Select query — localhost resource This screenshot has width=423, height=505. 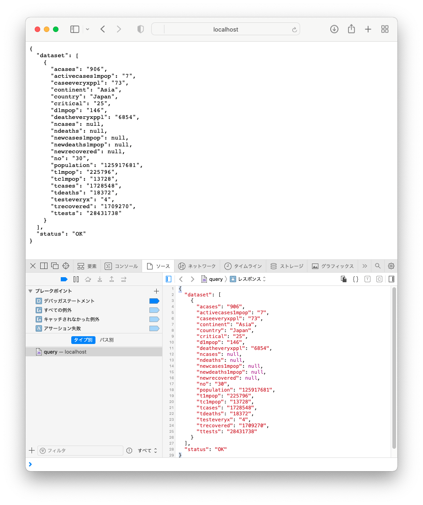(x=94, y=352)
